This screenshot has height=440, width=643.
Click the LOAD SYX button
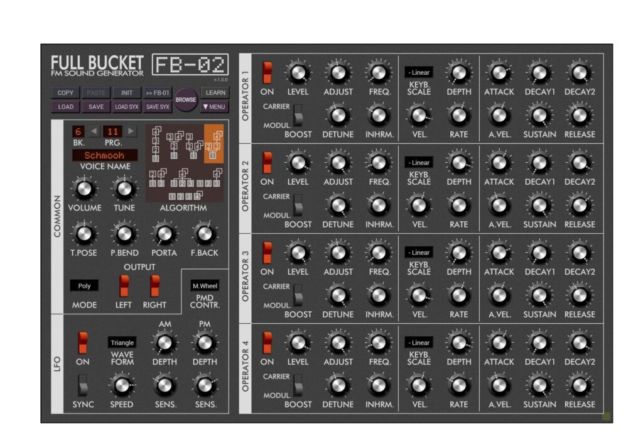127,107
